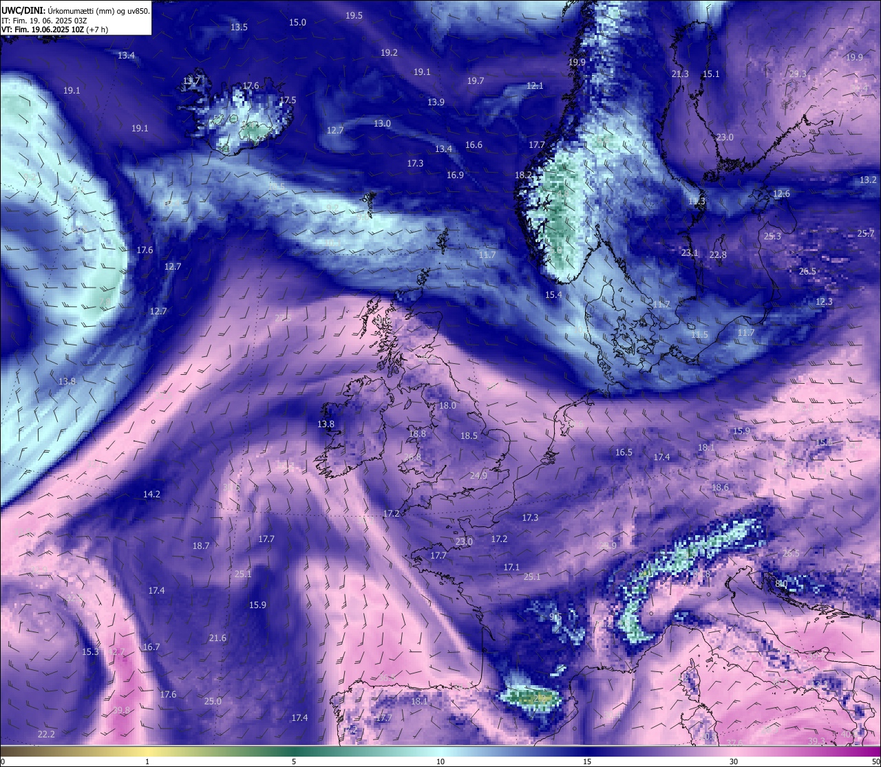This screenshot has width=881, height=767.
Task: Select the '18.2' label off Norway's coast
Action: tap(524, 175)
